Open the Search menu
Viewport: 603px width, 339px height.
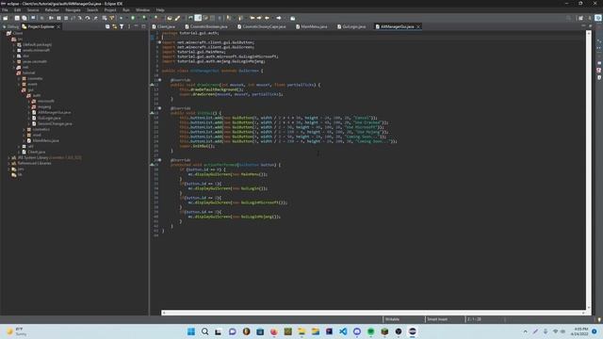point(92,10)
